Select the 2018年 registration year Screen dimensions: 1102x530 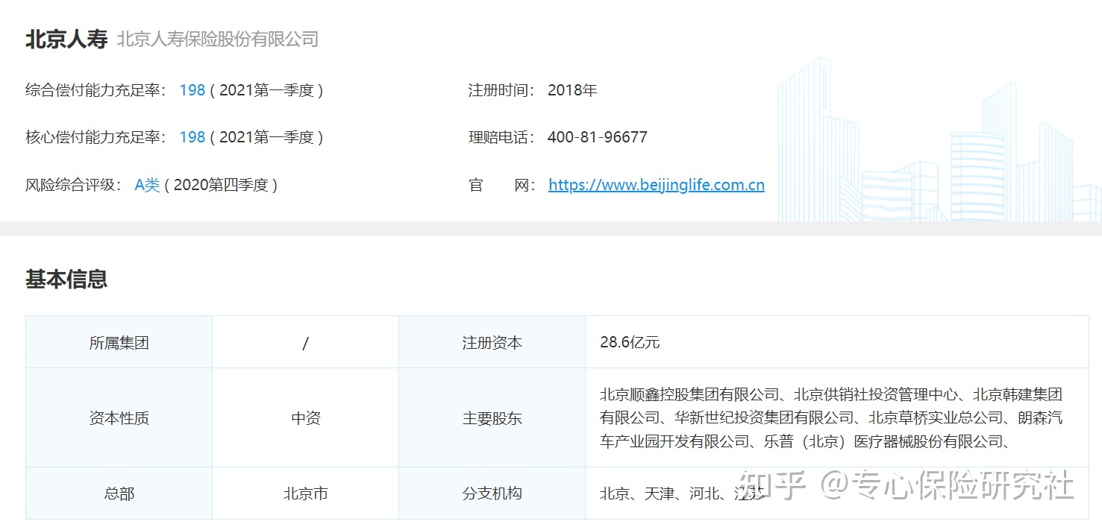point(572,90)
